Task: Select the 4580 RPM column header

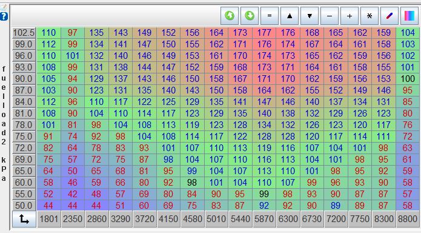Action: (192, 219)
